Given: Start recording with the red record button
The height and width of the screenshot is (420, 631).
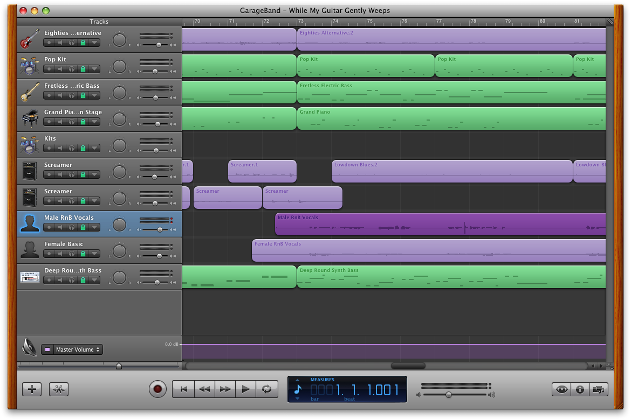Looking at the screenshot, I should click(157, 389).
